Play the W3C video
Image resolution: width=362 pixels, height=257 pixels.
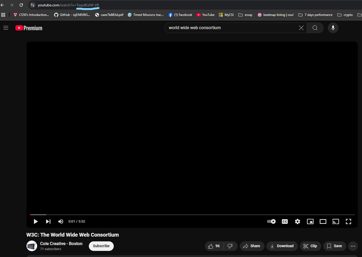pyautogui.click(x=36, y=221)
